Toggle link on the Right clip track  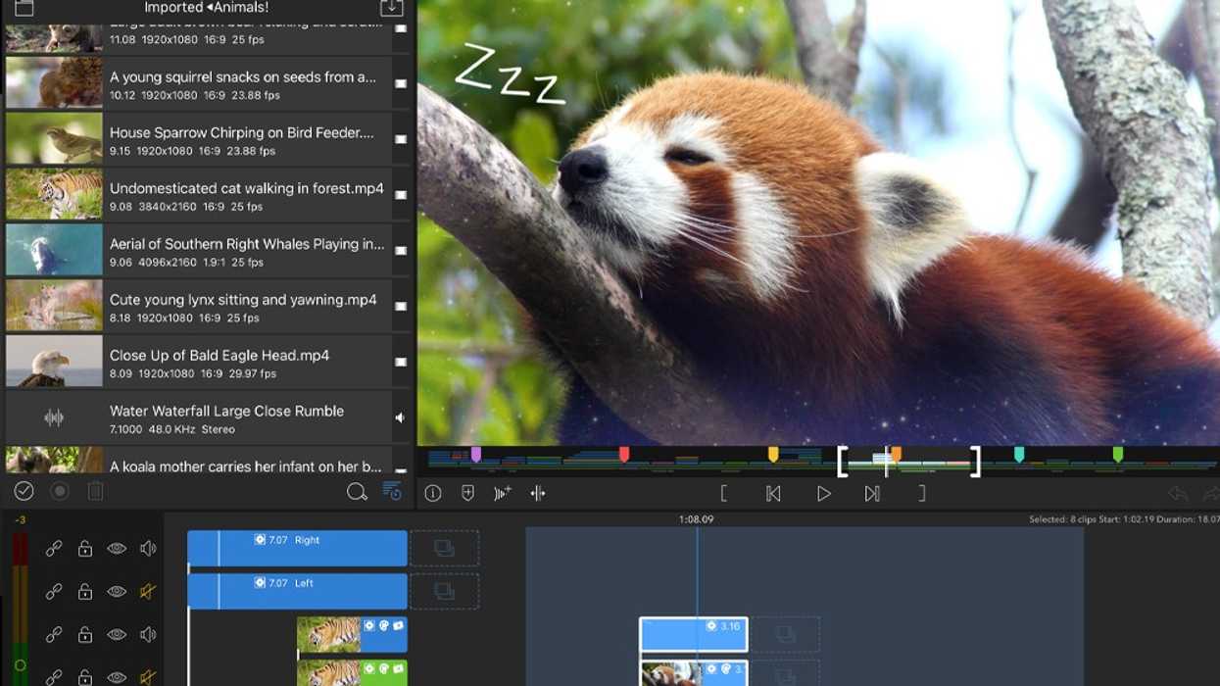(x=54, y=549)
